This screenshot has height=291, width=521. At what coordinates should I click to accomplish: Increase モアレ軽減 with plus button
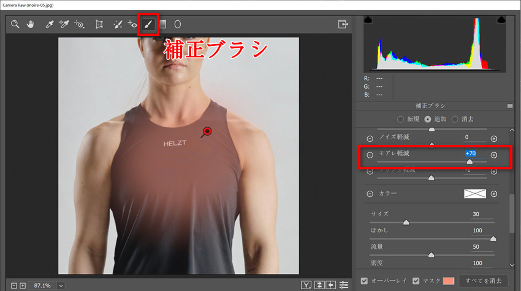click(494, 155)
